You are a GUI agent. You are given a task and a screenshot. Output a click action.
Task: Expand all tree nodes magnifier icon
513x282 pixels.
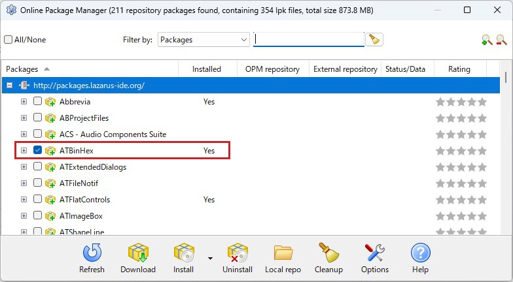click(486, 40)
